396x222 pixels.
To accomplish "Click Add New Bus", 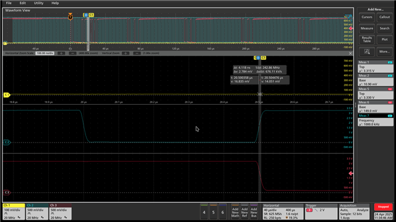I will (254, 212).
